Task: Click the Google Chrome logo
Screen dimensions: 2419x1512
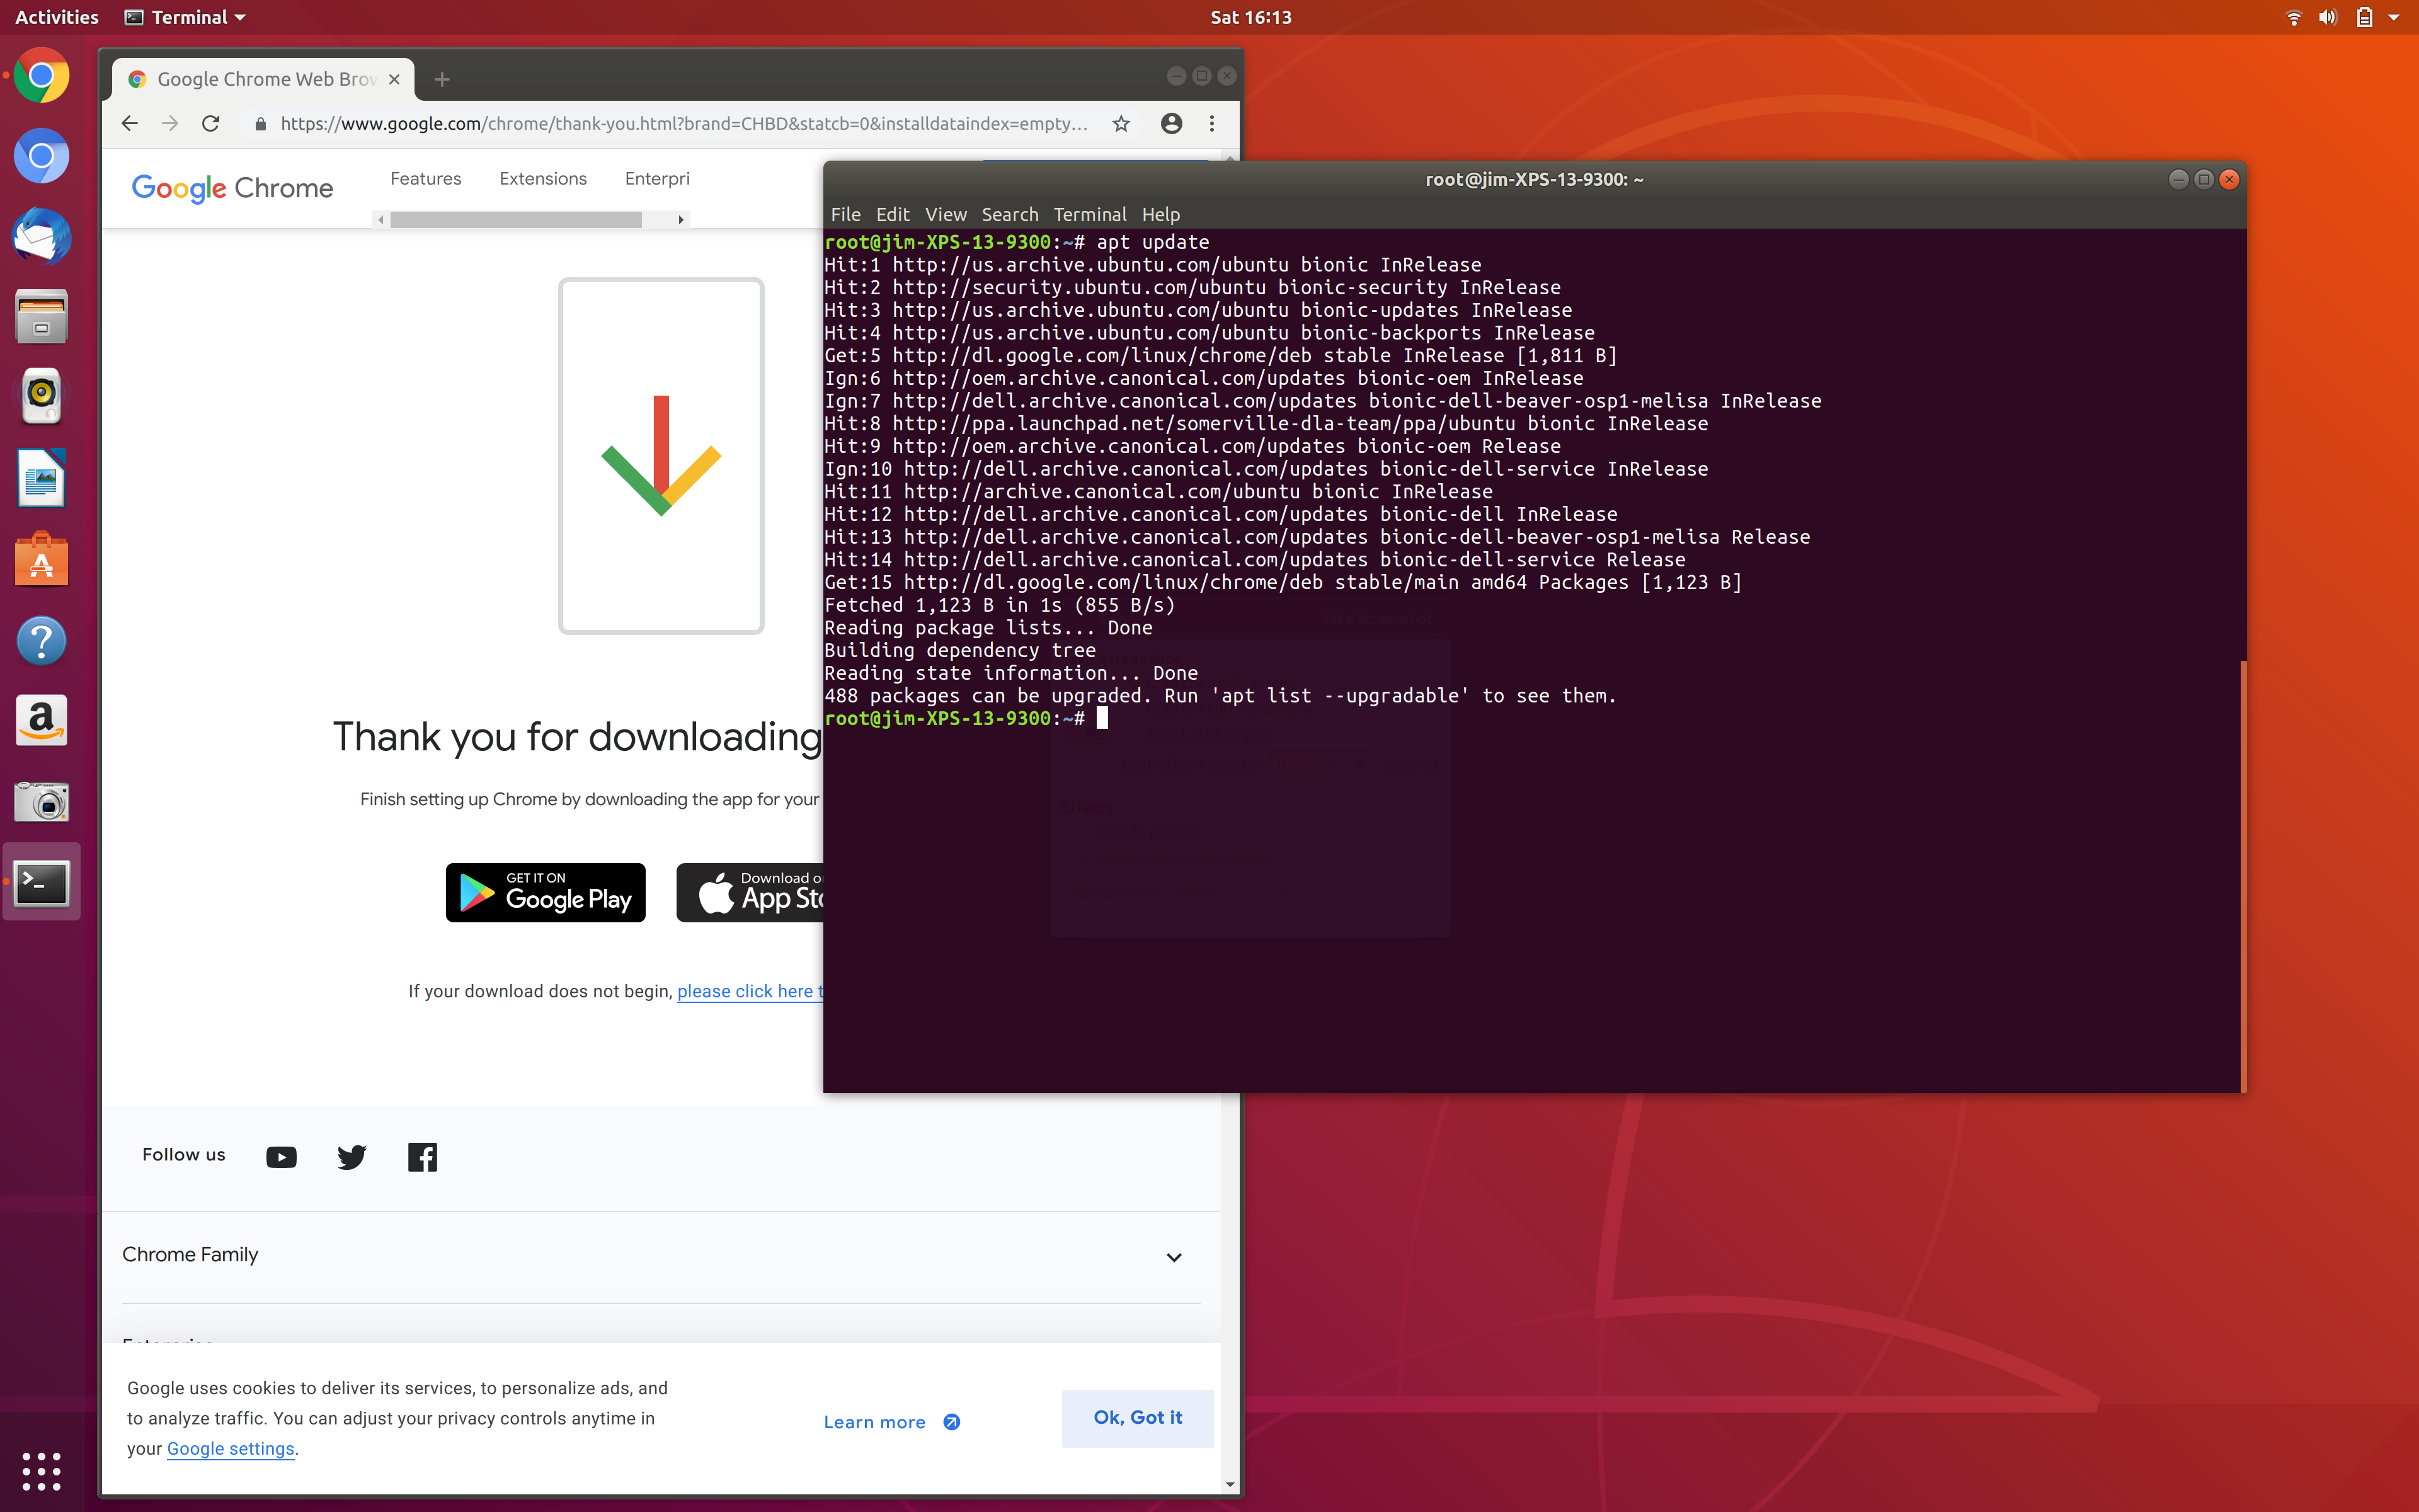Action: point(232,188)
